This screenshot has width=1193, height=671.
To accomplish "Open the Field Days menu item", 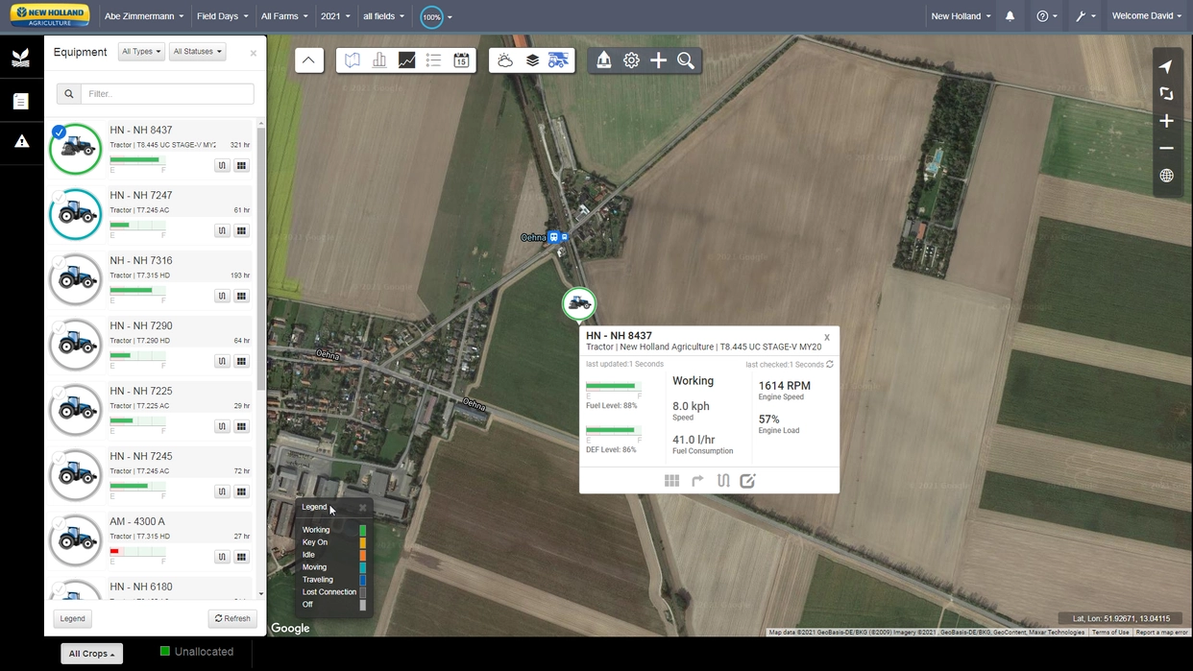I will 221,16.
